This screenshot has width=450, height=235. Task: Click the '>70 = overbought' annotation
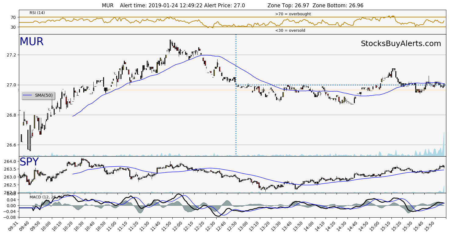(293, 14)
